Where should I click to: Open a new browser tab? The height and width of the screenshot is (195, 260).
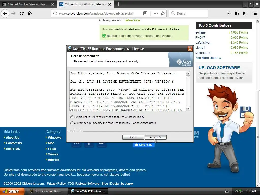[x=118, y=4]
